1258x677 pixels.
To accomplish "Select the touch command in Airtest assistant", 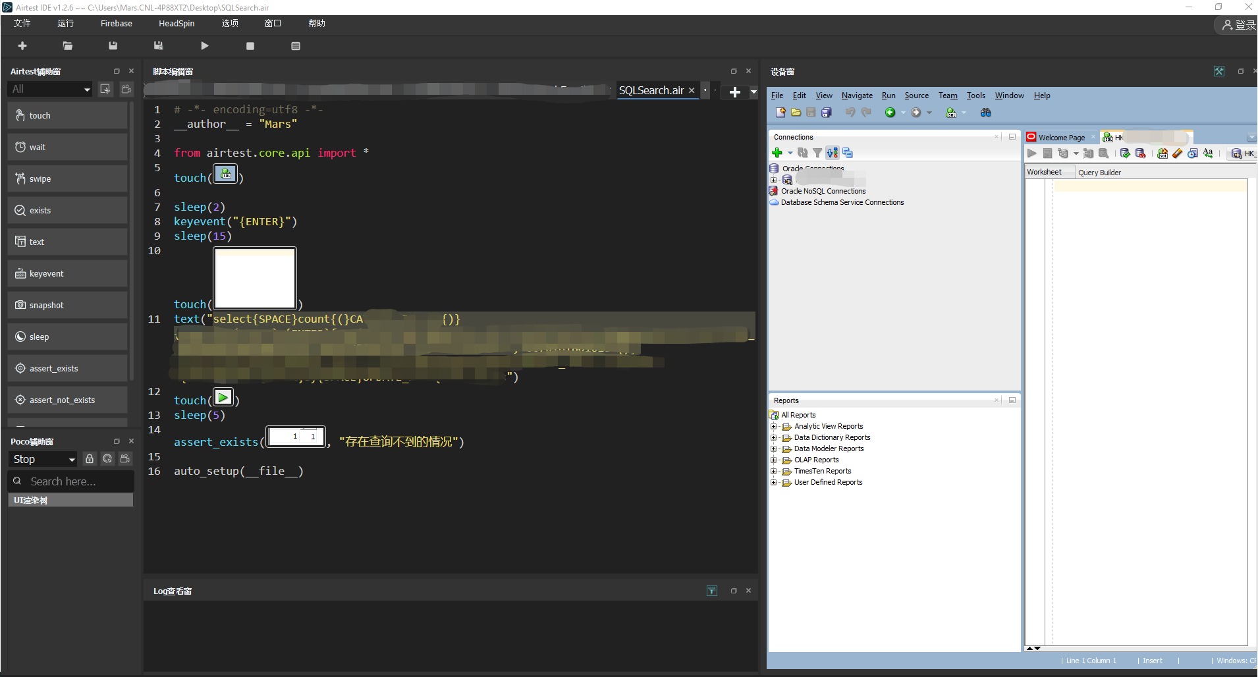I will click(68, 115).
